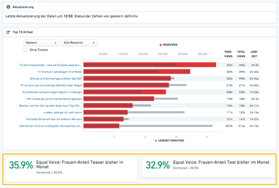This screenshot has width=279, height=188.
Task: Click the Total Views column header
Action: pos(241,54)
